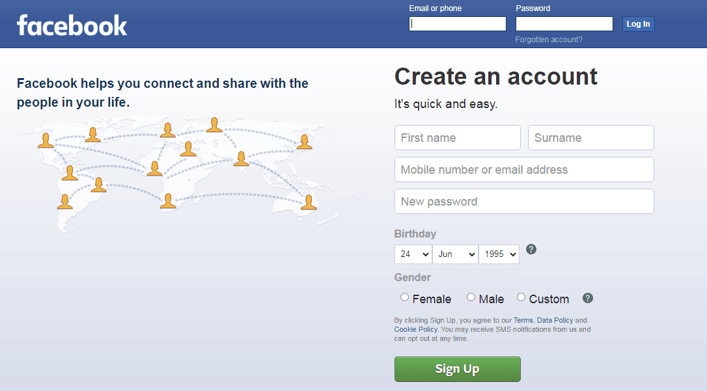The height and width of the screenshot is (391, 707).
Task: Open the Terms link
Action: point(523,320)
